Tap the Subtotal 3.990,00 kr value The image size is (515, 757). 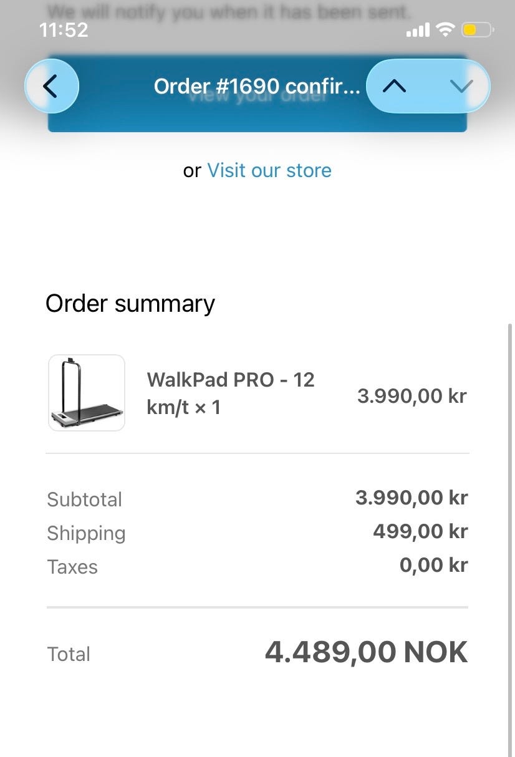(x=412, y=498)
